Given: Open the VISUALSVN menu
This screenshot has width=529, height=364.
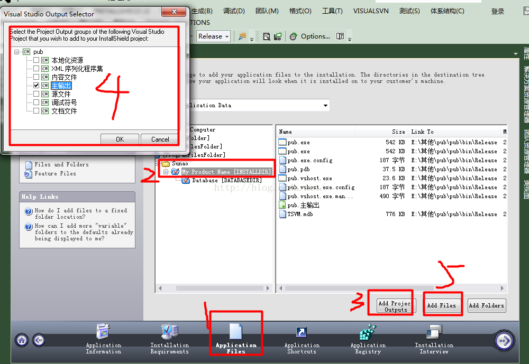Looking at the screenshot, I should [x=371, y=11].
